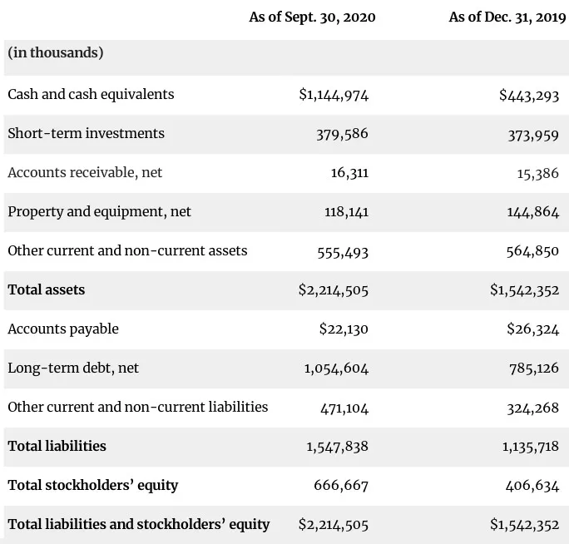This screenshot has width=569, height=544.
Task: Click the bold 'Total assets' label
Action: (x=46, y=290)
